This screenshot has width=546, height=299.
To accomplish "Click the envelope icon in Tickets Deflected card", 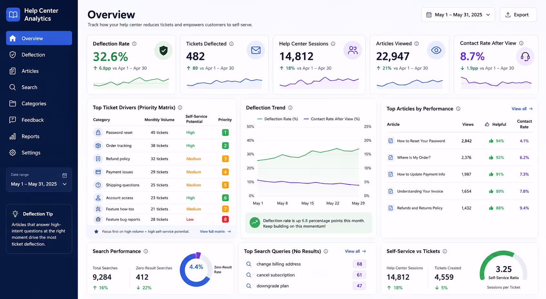I will click(256, 50).
